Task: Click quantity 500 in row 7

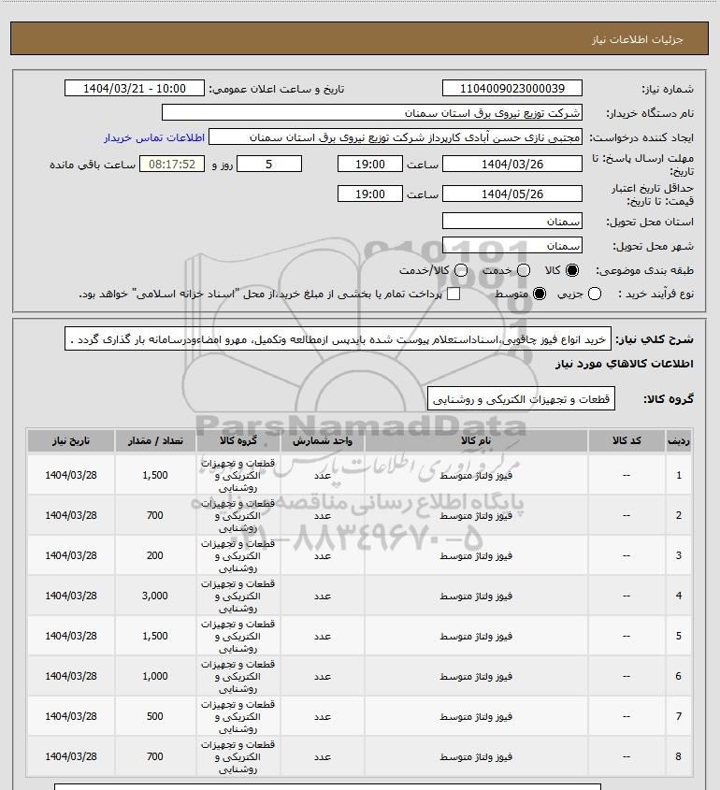Action: 155,716
